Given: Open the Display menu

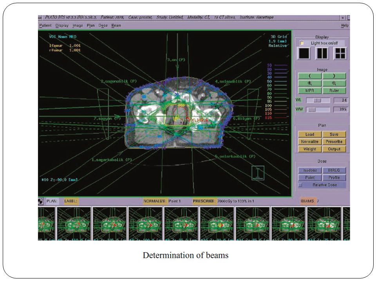Looking at the screenshot, I should [x=62, y=25].
